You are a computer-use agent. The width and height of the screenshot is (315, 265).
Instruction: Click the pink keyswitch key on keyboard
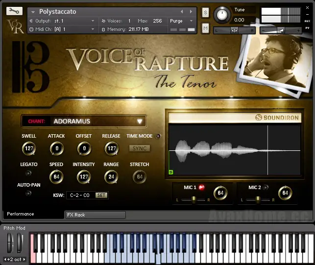pos(33,257)
